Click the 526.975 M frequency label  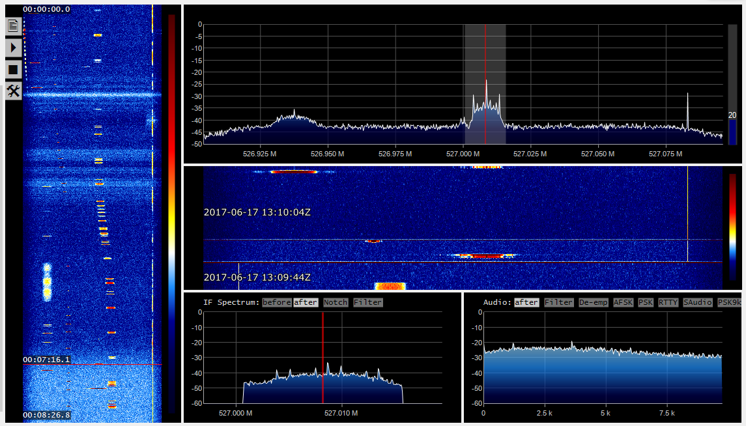coord(395,154)
